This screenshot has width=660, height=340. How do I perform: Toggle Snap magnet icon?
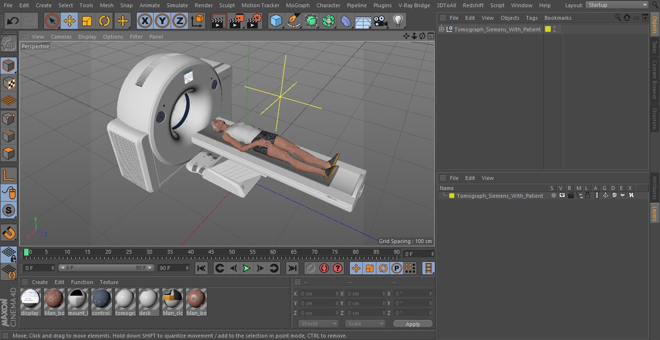pyautogui.click(x=9, y=232)
